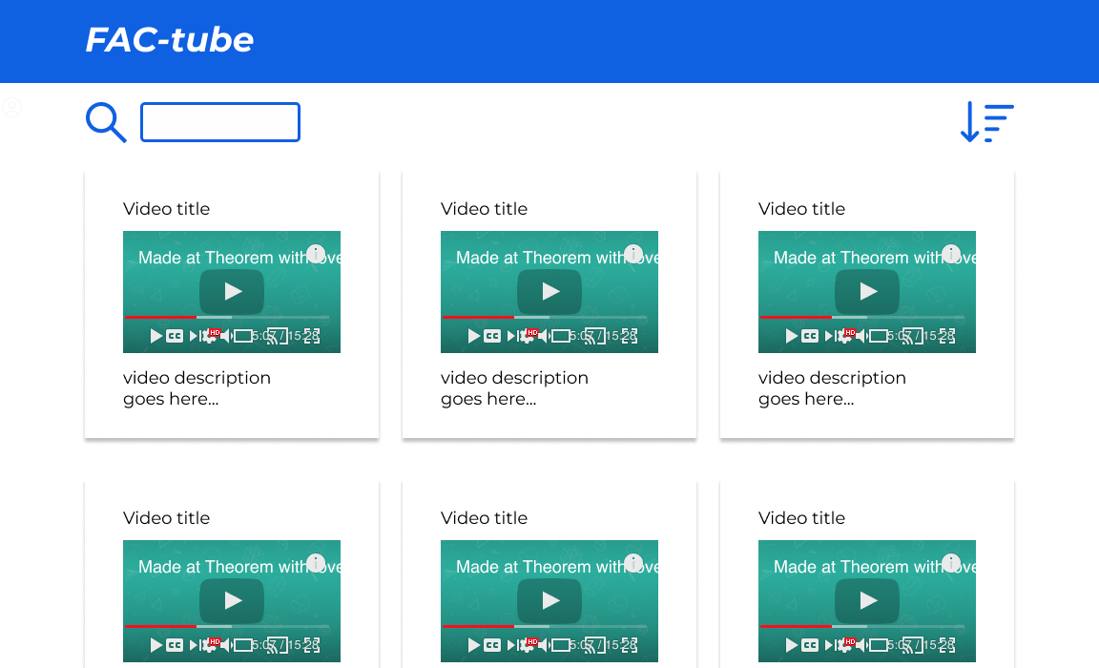The image size is (1099, 668).
Task: Toggle CC captions on the bottom row's second video
Action: point(492,645)
